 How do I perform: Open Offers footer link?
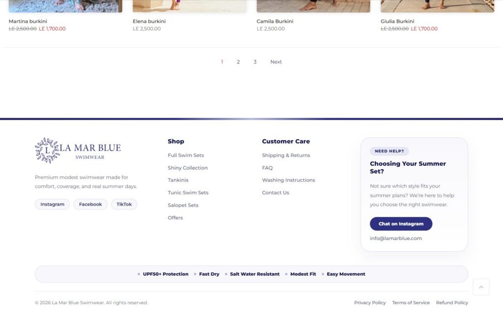coord(175,217)
